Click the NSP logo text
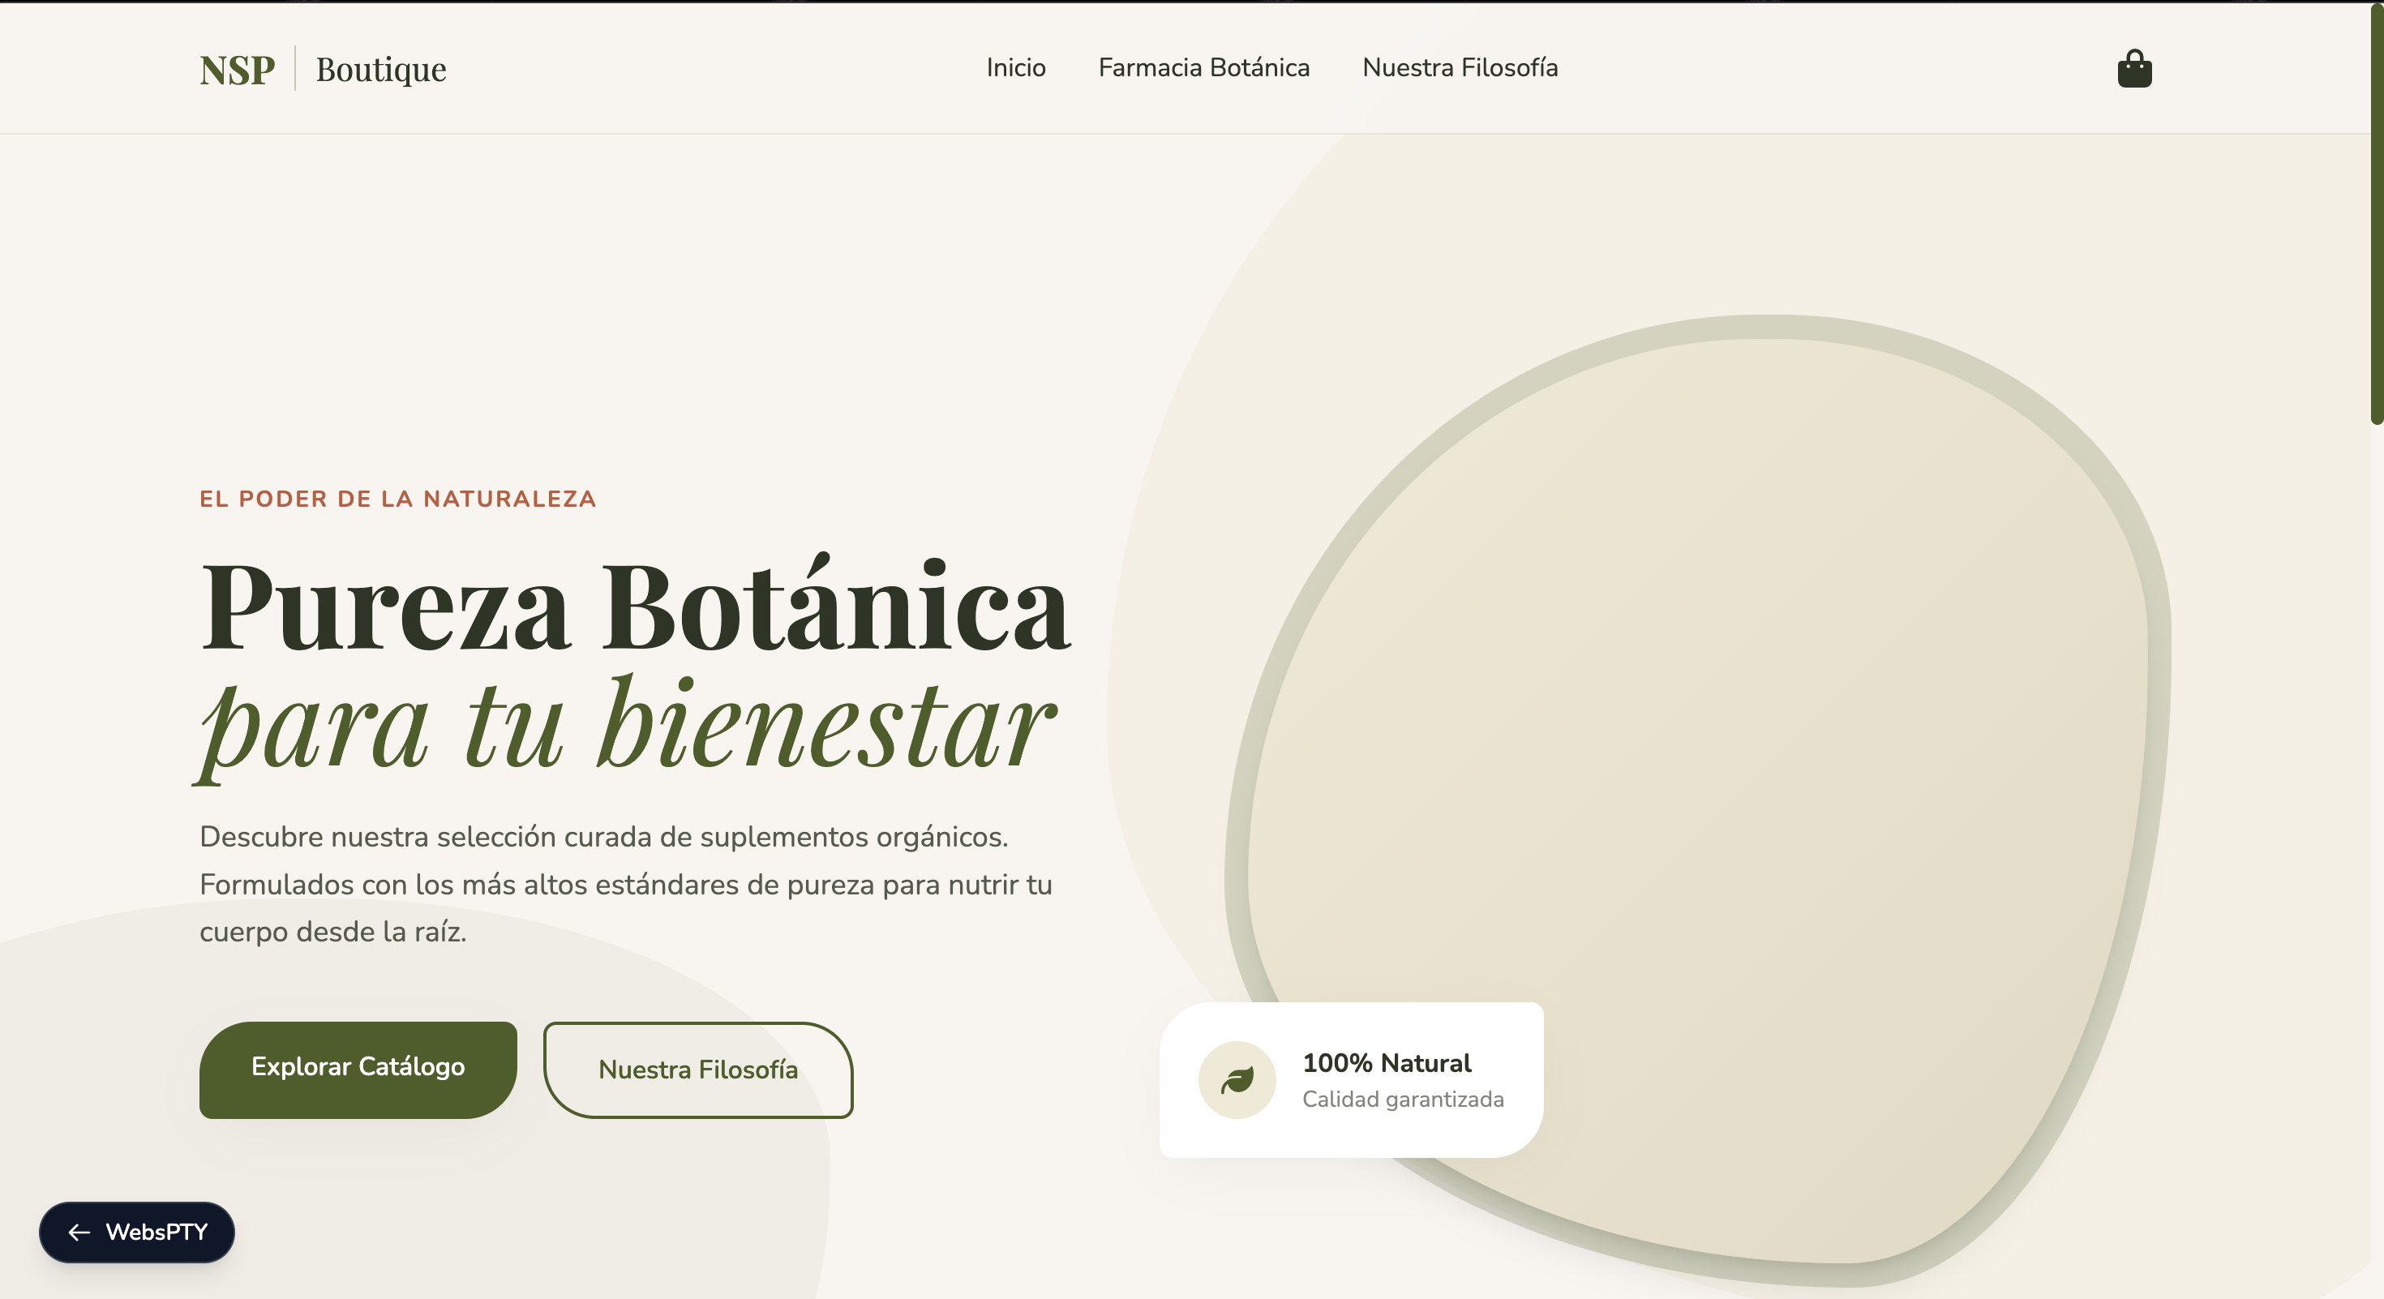Viewport: 2384px width, 1299px height. (x=237, y=70)
